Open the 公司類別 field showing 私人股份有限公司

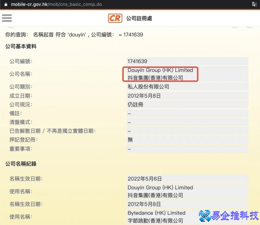point(148,86)
